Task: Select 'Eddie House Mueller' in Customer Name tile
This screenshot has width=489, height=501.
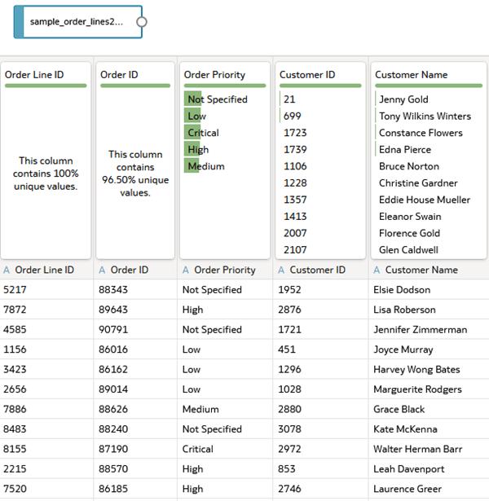Action: pyautogui.click(x=425, y=200)
